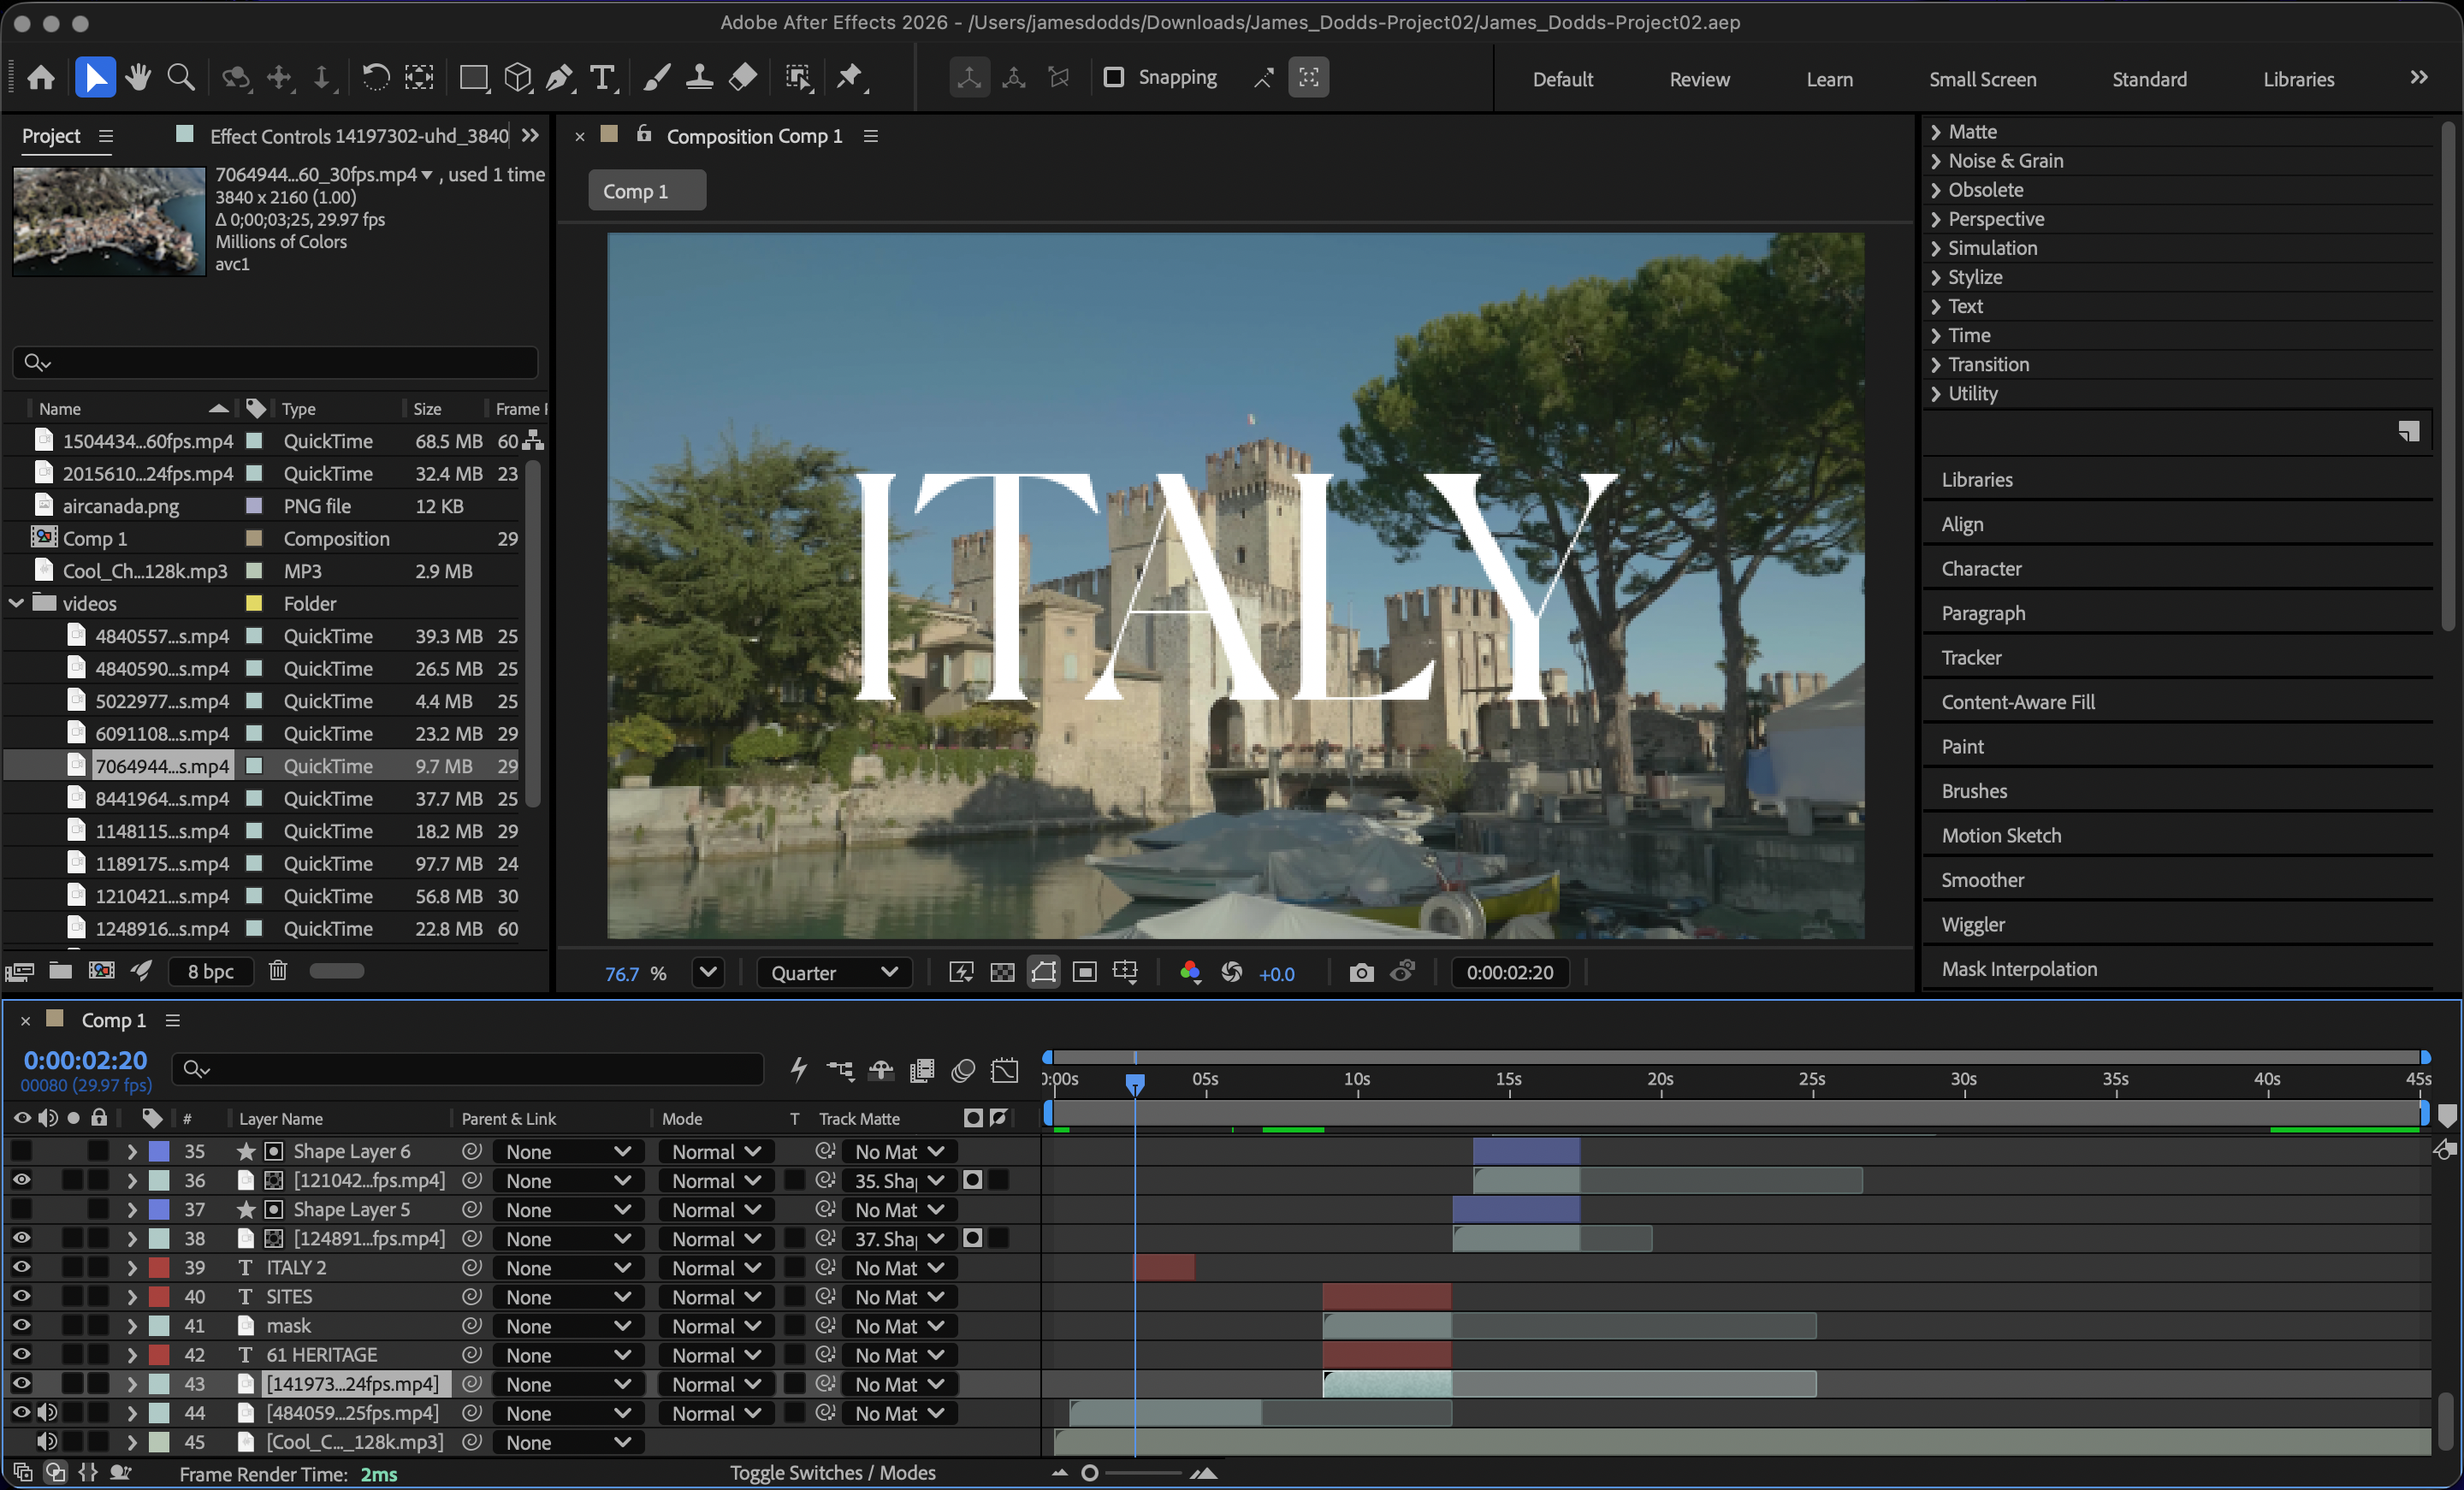This screenshot has height=1490, width=2464.
Task: Open the 8 bpc color depth setting
Action: [211, 971]
